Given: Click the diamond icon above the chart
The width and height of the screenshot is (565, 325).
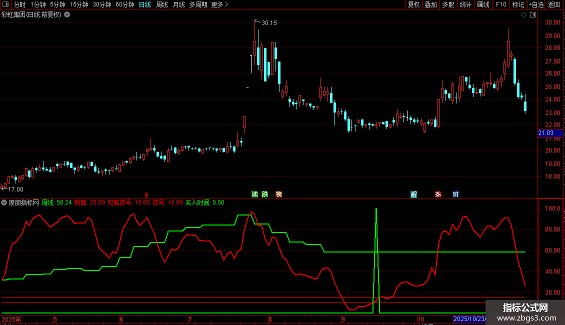Looking at the screenshot, I should point(523,15).
